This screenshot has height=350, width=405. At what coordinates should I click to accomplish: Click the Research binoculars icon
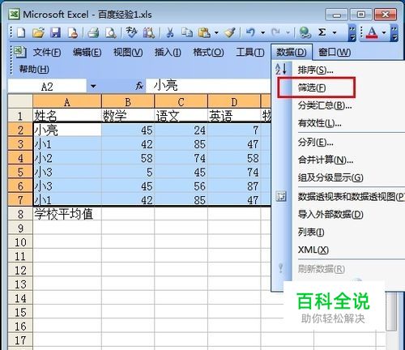click(x=149, y=32)
